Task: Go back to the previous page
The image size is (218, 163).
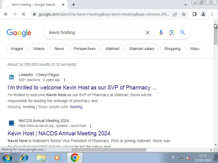Action: 6,14
